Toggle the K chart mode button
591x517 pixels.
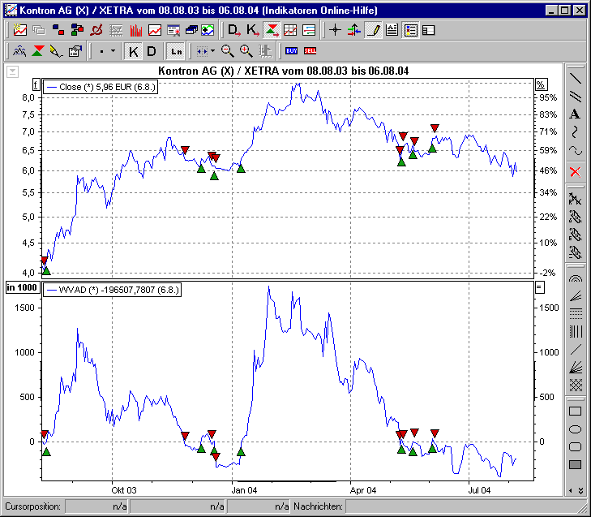click(x=134, y=51)
